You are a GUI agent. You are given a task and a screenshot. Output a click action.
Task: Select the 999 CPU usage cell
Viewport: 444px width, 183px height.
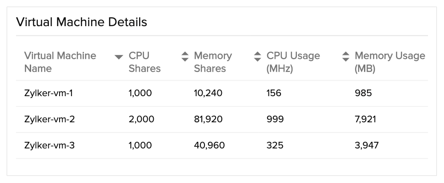(275, 119)
